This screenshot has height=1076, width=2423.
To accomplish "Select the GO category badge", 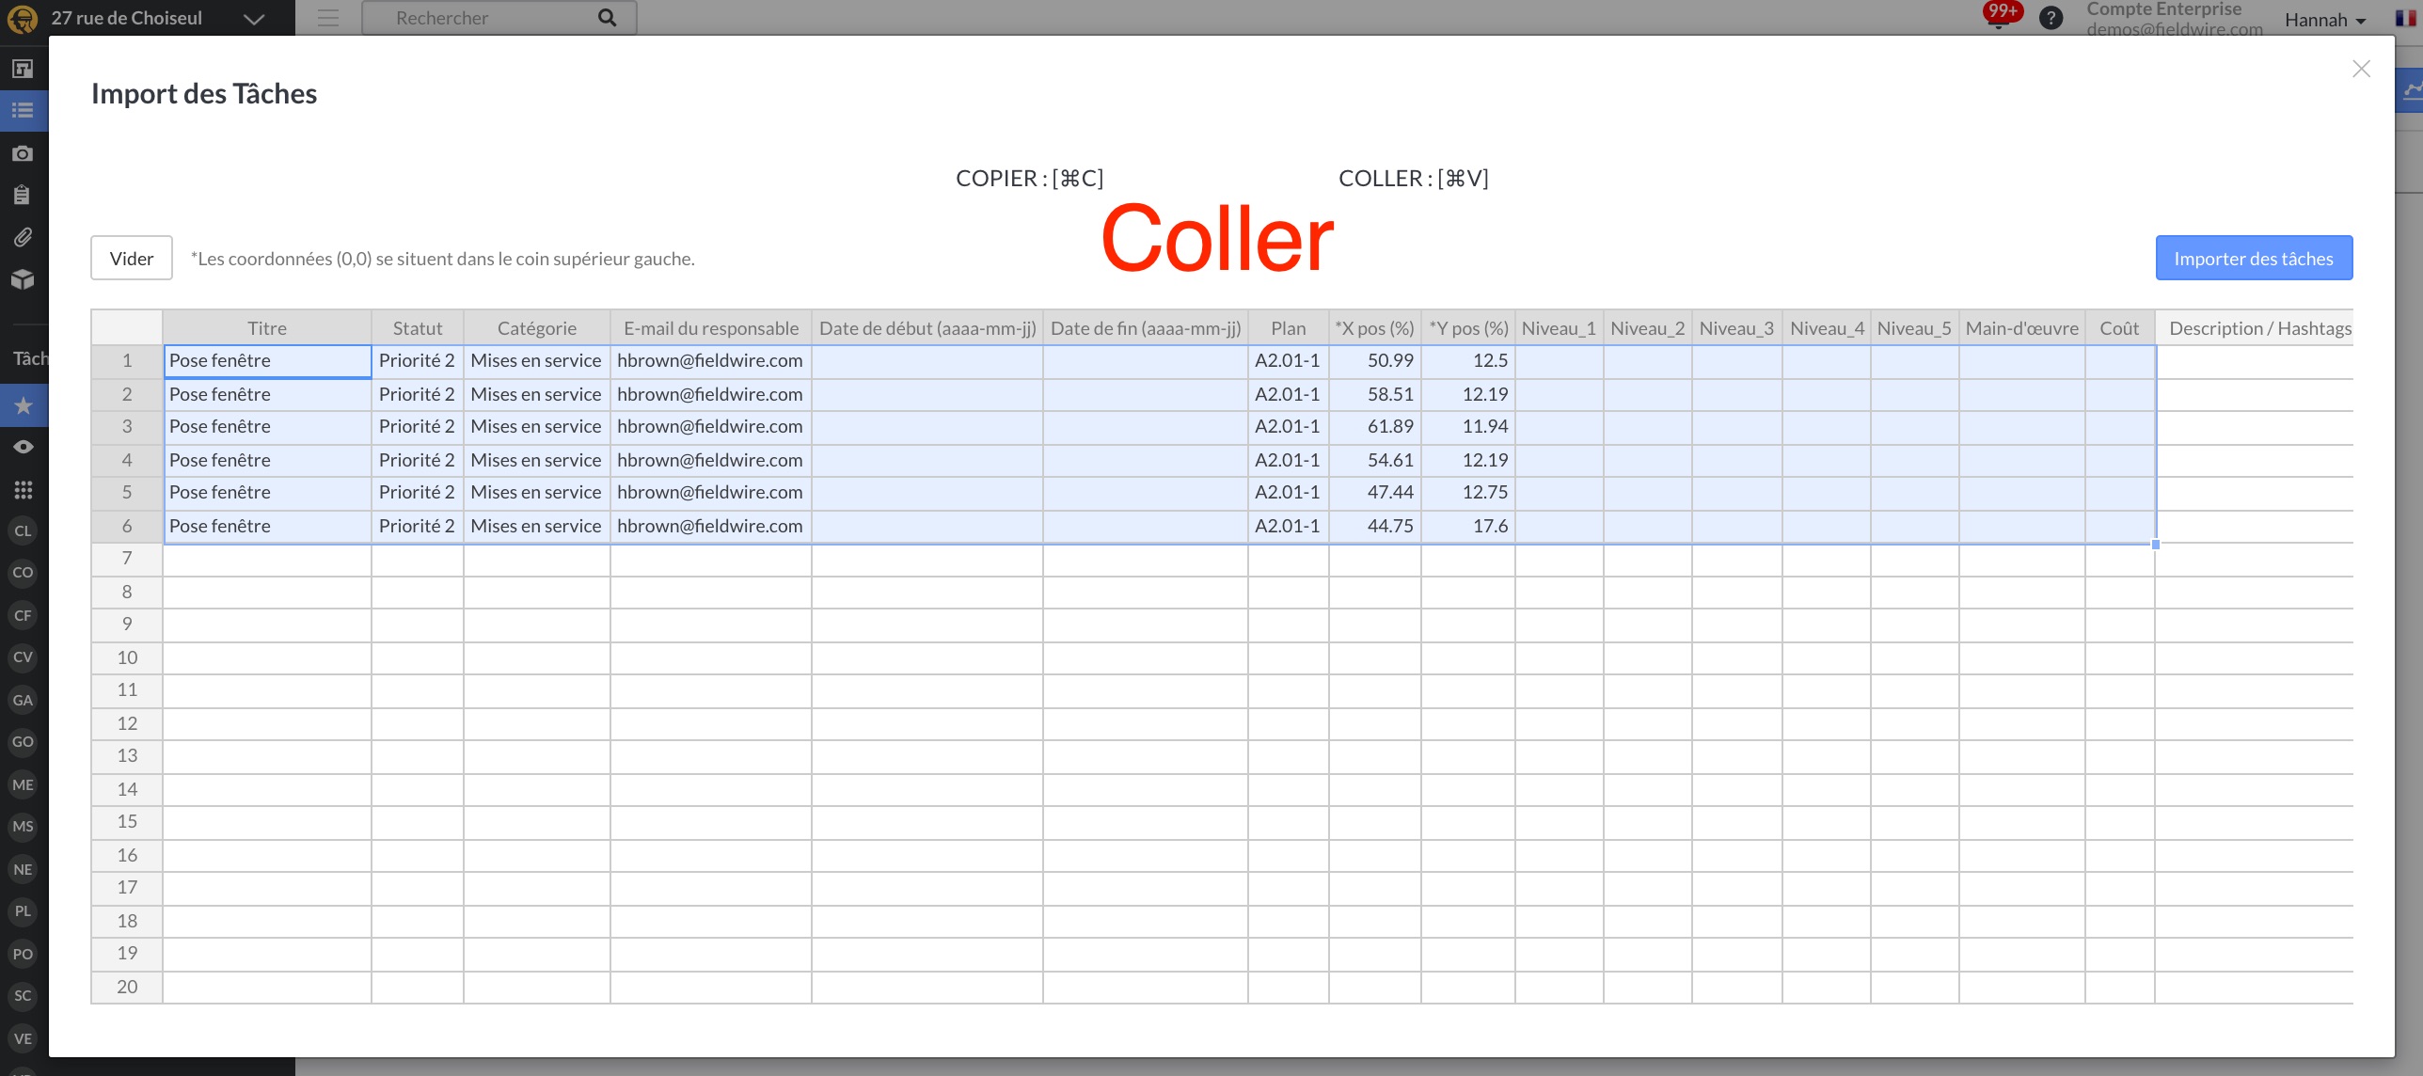I will (23, 741).
